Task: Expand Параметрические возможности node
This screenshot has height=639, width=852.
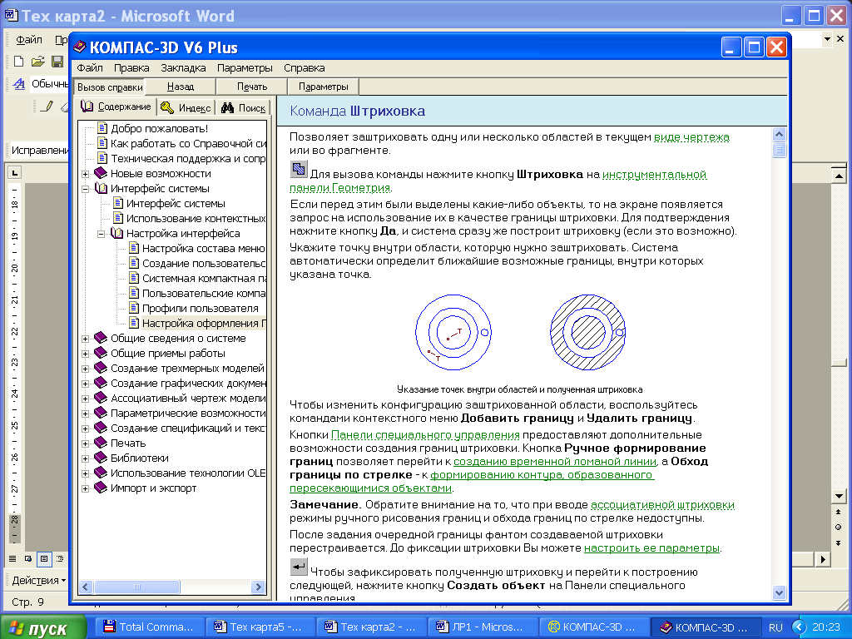Action: click(86, 414)
